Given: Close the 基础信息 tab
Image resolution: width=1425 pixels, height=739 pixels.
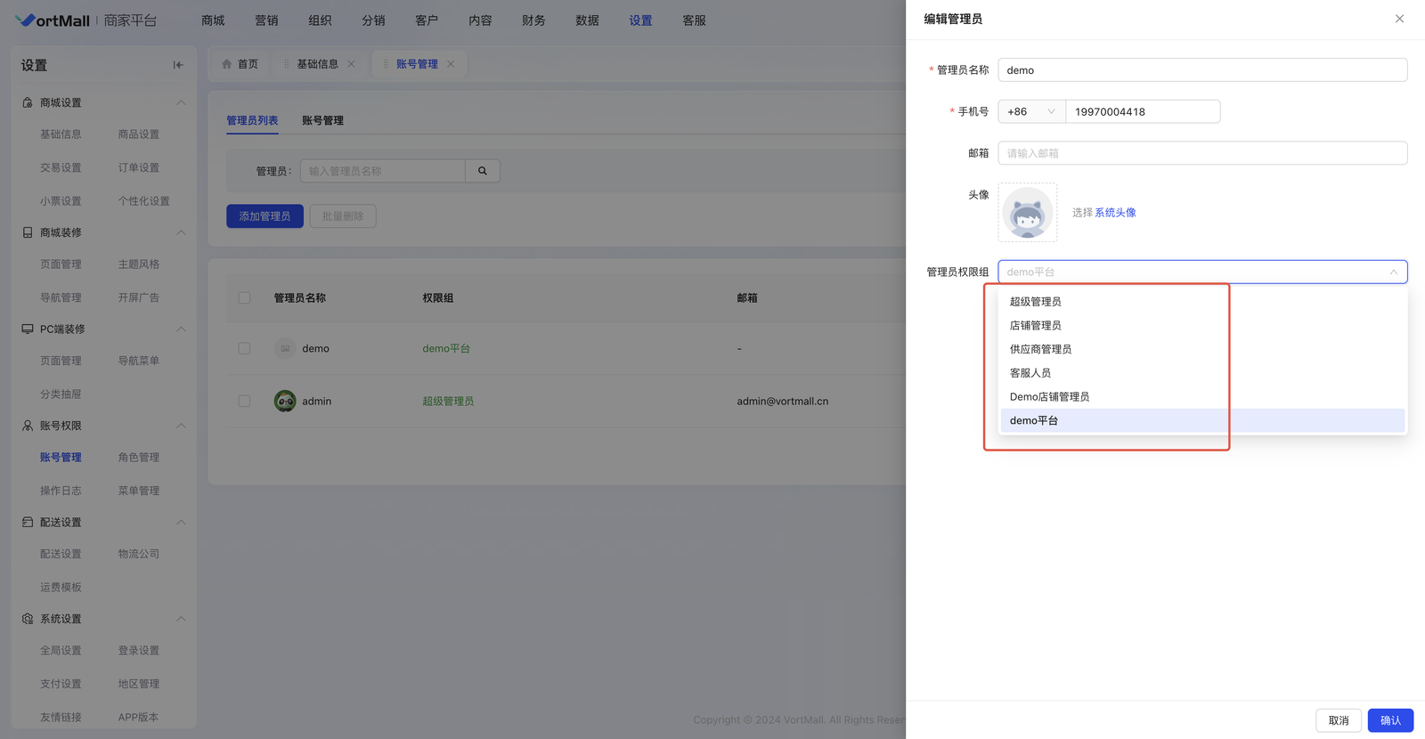Looking at the screenshot, I should (x=352, y=64).
